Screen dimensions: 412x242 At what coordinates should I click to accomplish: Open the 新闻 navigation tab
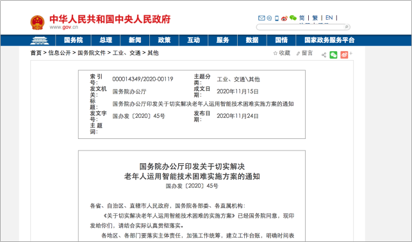135,40
